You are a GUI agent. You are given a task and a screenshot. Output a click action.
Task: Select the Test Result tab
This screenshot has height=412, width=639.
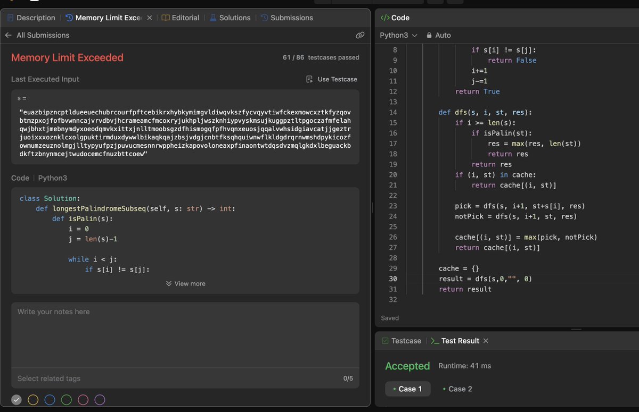pyautogui.click(x=455, y=341)
